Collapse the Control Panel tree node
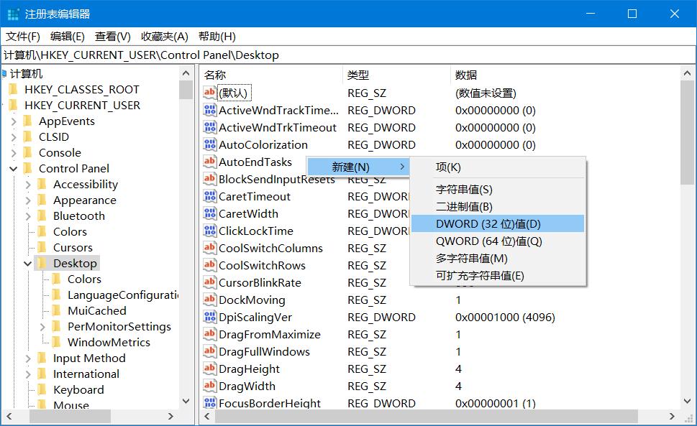Viewport: 697px width, 426px height. click(15, 168)
